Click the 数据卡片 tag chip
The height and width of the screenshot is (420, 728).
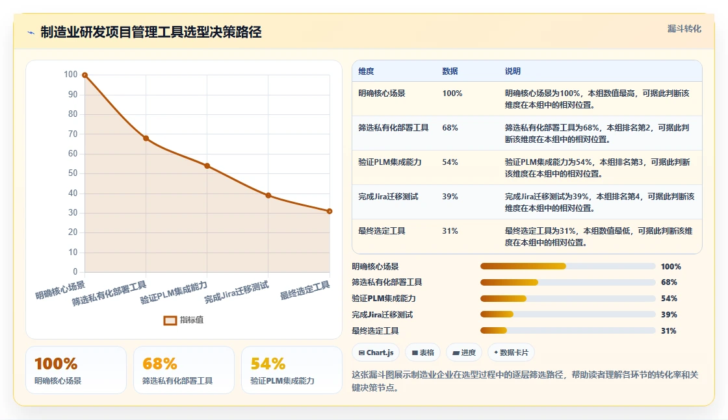coord(511,352)
